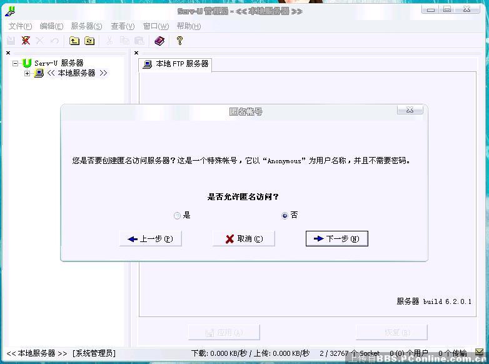This screenshot has height=364, width=489.
Task: Open the 帮助(H) menu
Action: [x=188, y=26]
